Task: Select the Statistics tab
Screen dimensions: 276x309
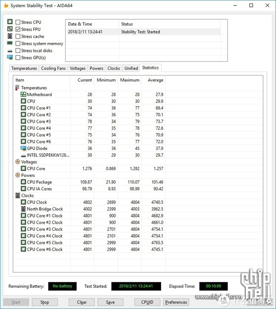Action: point(150,68)
